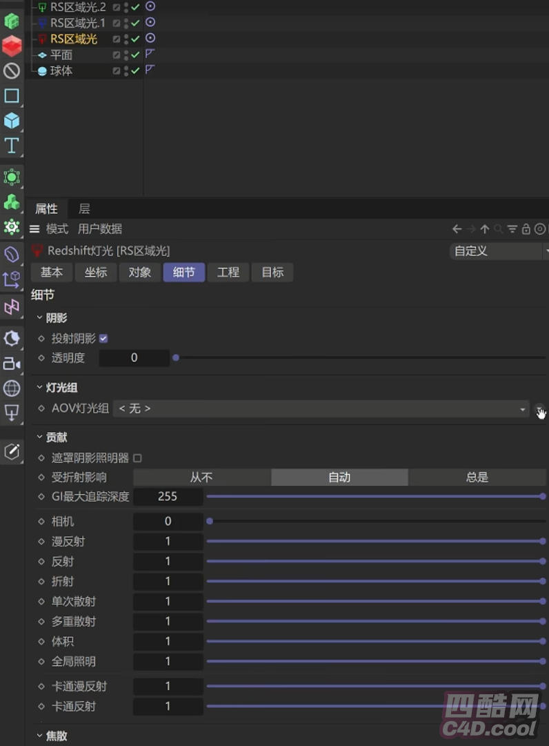Click the light blue cube primitive icon
This screenshot has height=746, width=549.
coord(12,121)
